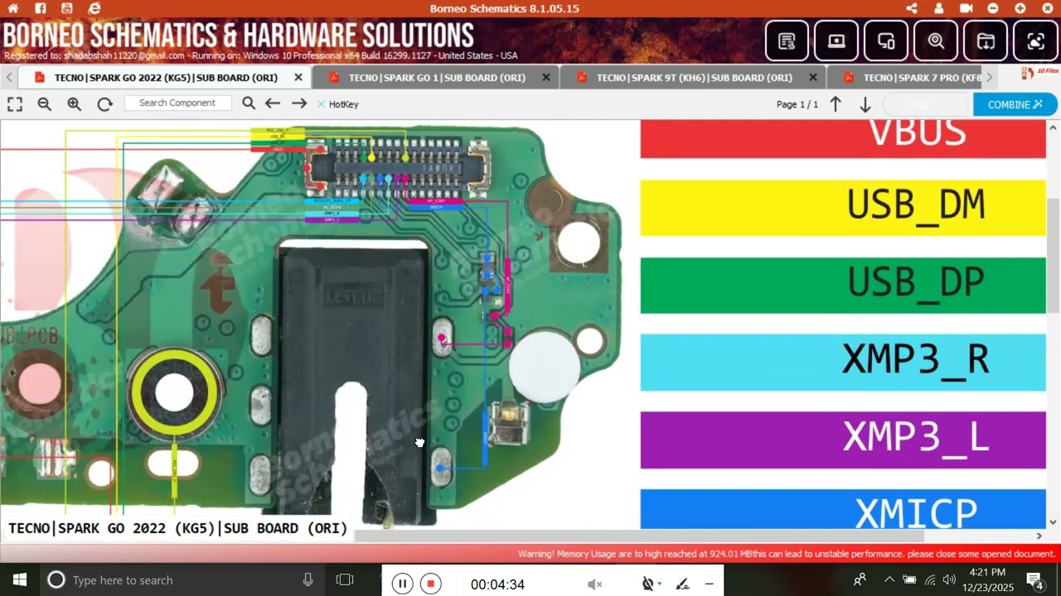Open Task View on taskbar

pyautogui.click(x=345, y=579)
